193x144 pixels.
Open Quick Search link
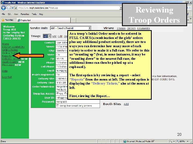pyautogui.click(x=10, y=62)
